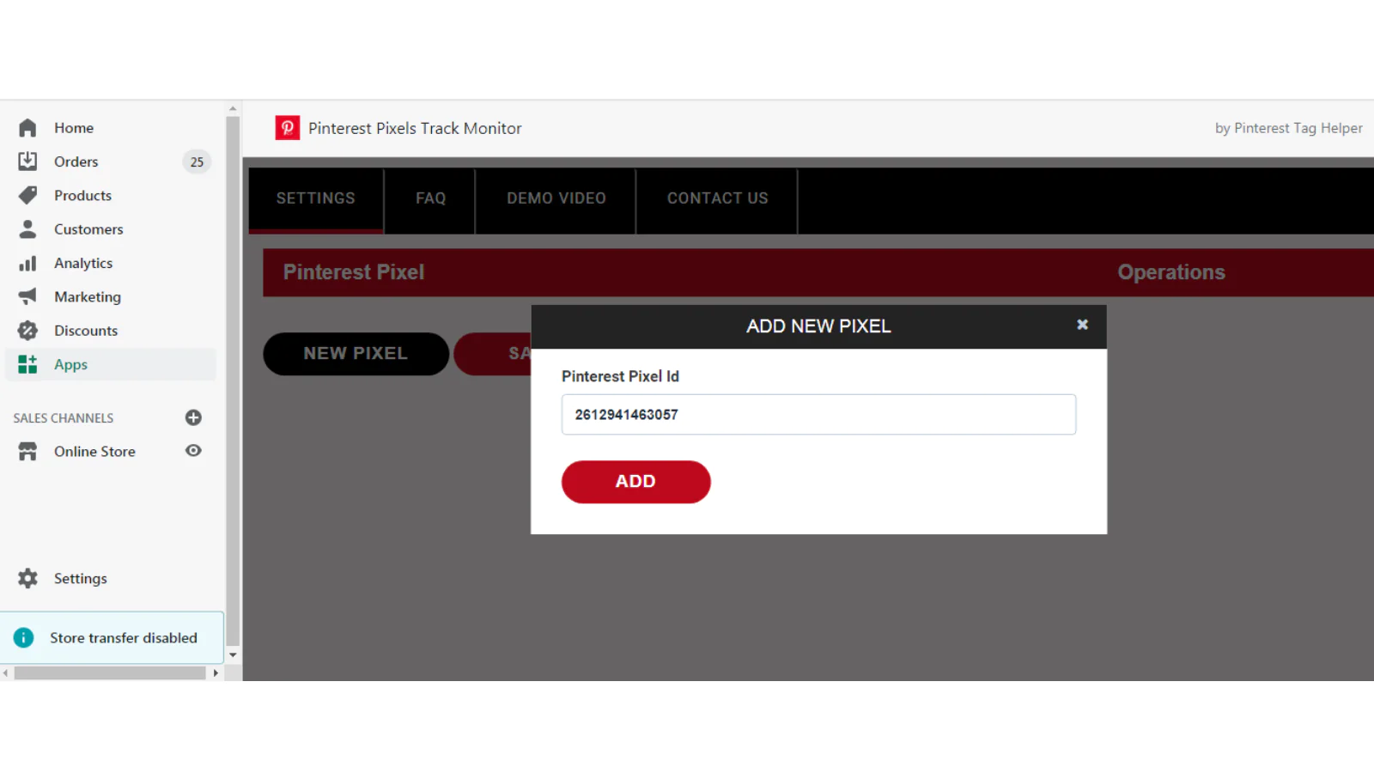
Task: Click the Apps grid icon
Action: 27,364
